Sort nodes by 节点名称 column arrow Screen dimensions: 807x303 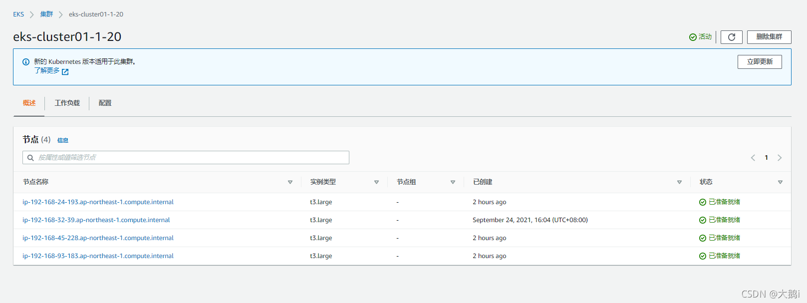(290, 182)
